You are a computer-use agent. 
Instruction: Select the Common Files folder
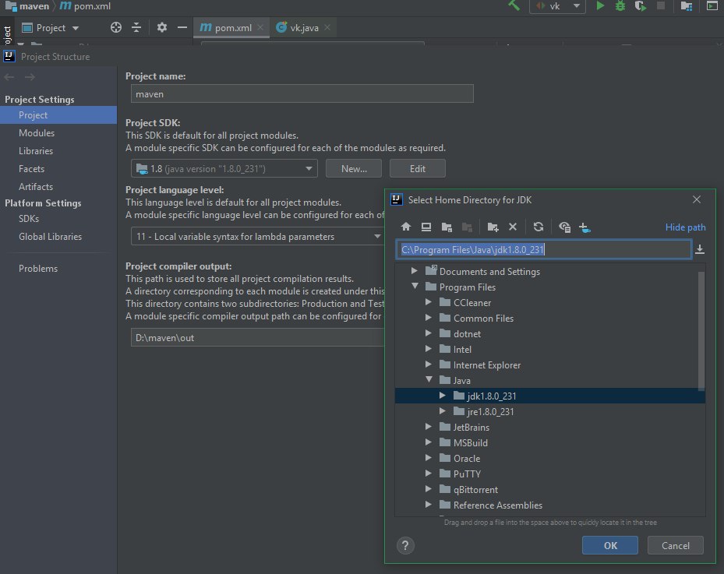tap(483, 318)
